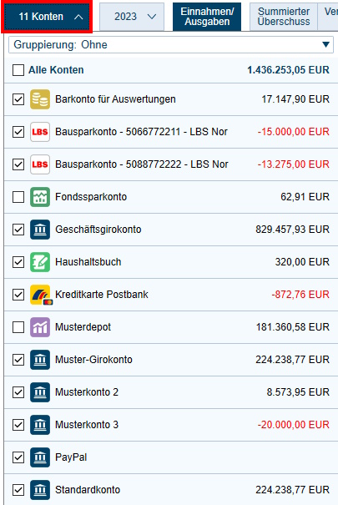
Task: Tick the Musterdepot checkbox
Action: point(18,327)
